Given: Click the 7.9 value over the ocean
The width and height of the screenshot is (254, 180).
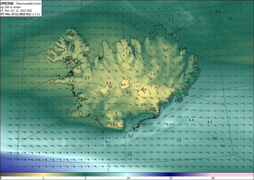Looking at the screenshot, I should (x=179, y=141).
